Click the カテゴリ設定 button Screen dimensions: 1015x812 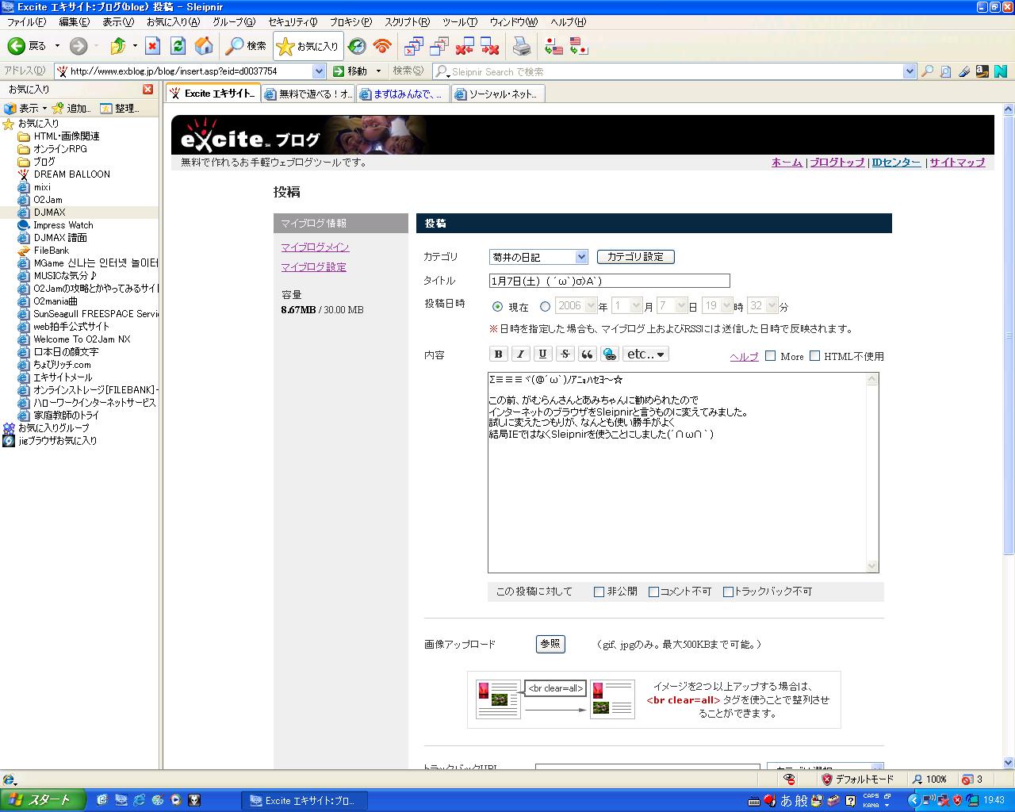[635, 257]
